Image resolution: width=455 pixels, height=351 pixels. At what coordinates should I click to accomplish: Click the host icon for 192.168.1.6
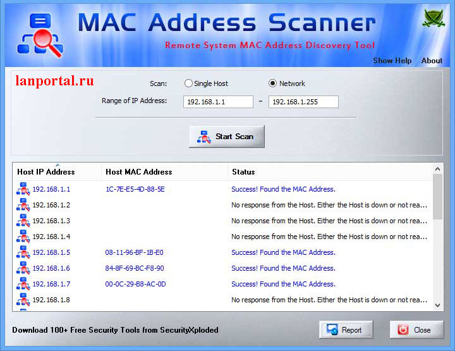23,268
